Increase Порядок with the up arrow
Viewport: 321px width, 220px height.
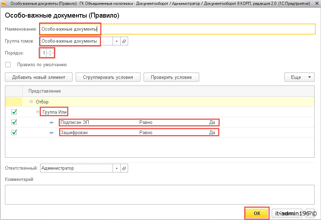(51, 51)
